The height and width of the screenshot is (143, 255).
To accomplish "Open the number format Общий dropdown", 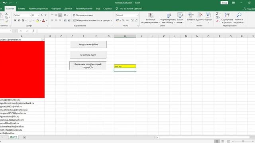I will [x=137, y=15].
